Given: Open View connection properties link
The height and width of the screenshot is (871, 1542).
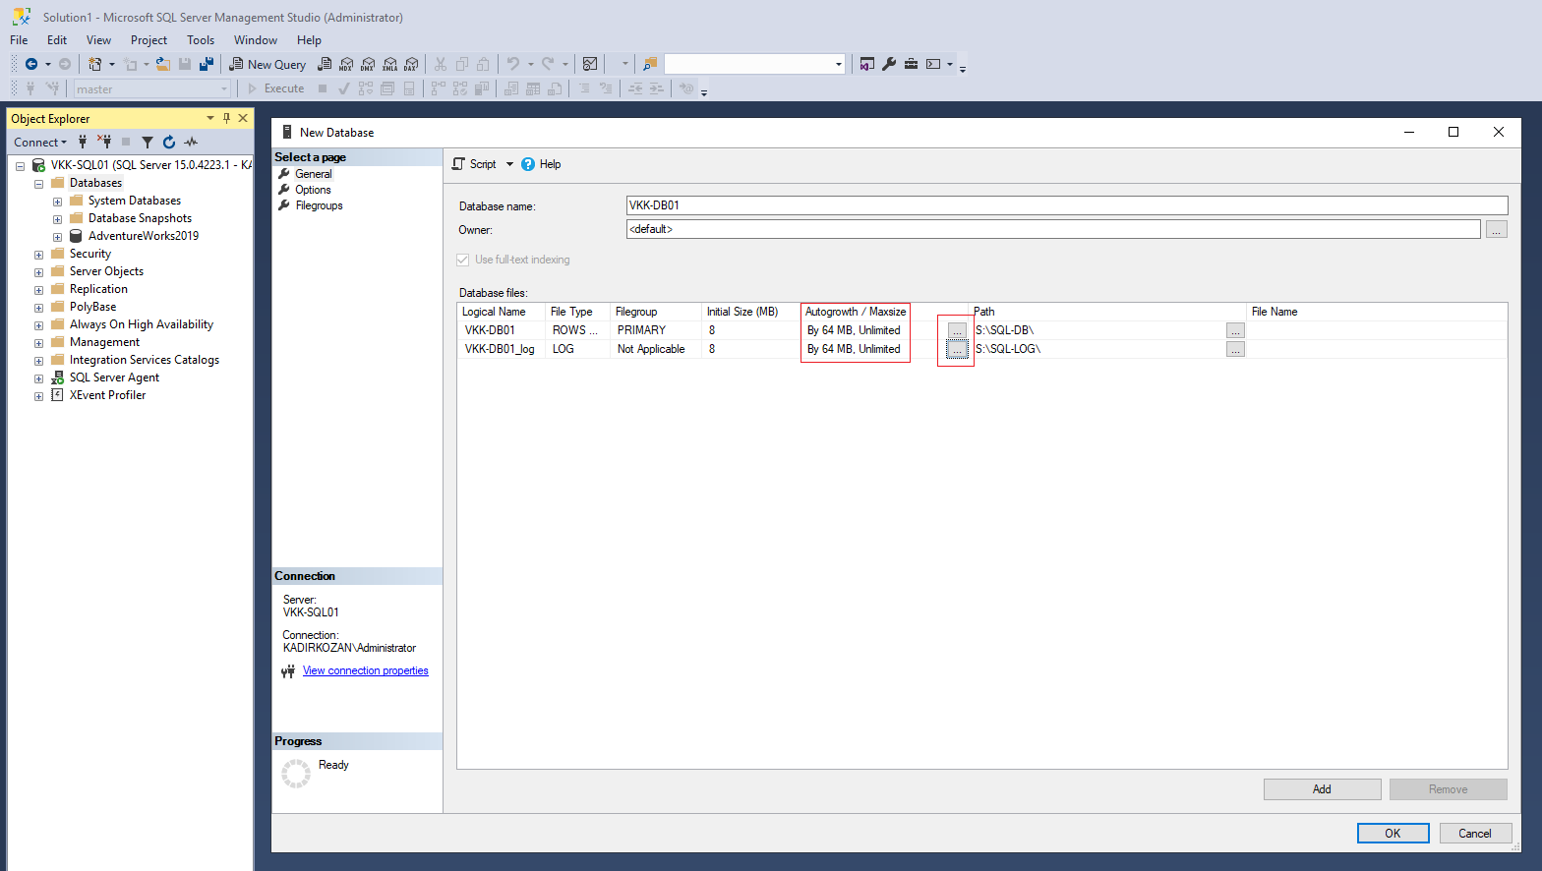Looking at the screenshot, I should [x=365, y=670].
